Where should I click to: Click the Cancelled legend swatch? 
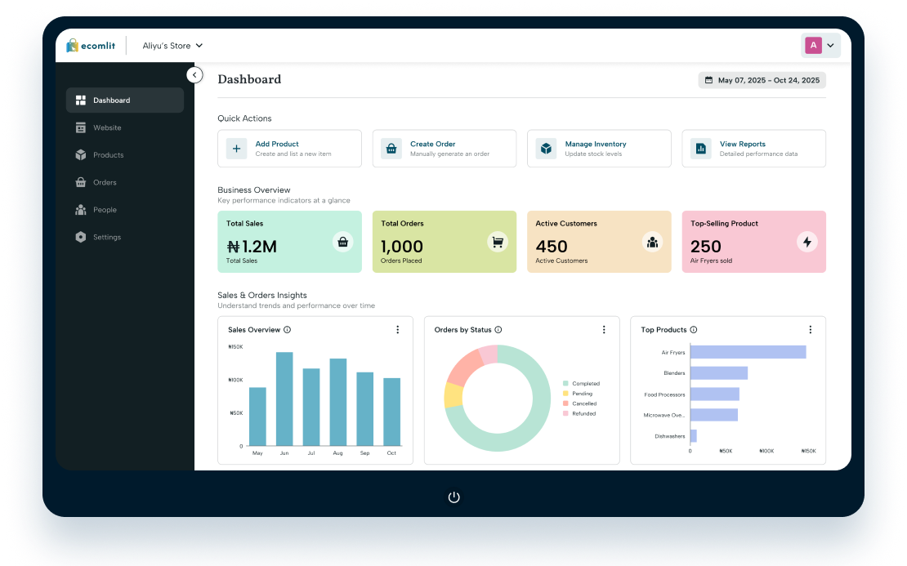pos(565,403)
